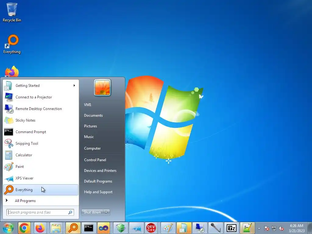The image size is (312, 234).
Task: Open Command Prompt from taskbar
Action: 89,228
